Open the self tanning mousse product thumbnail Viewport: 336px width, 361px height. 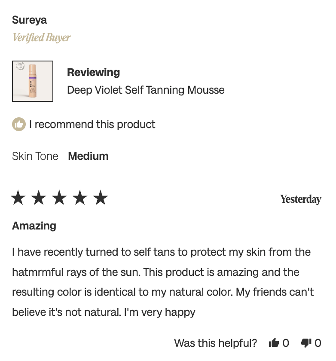[x=33, y=81]
